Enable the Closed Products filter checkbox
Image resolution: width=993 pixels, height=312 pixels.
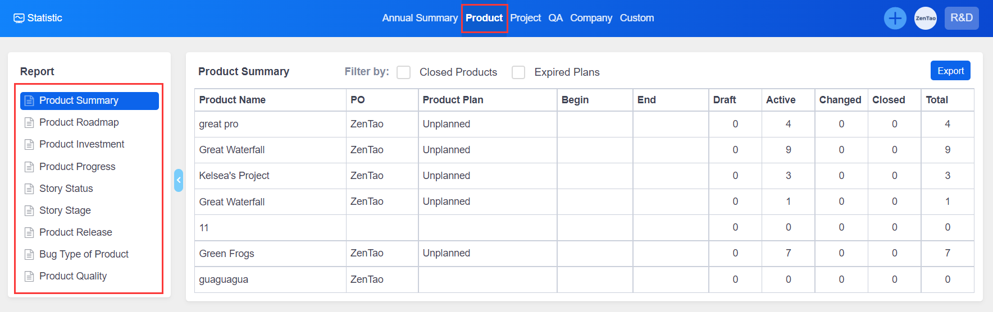pos(403,72)
